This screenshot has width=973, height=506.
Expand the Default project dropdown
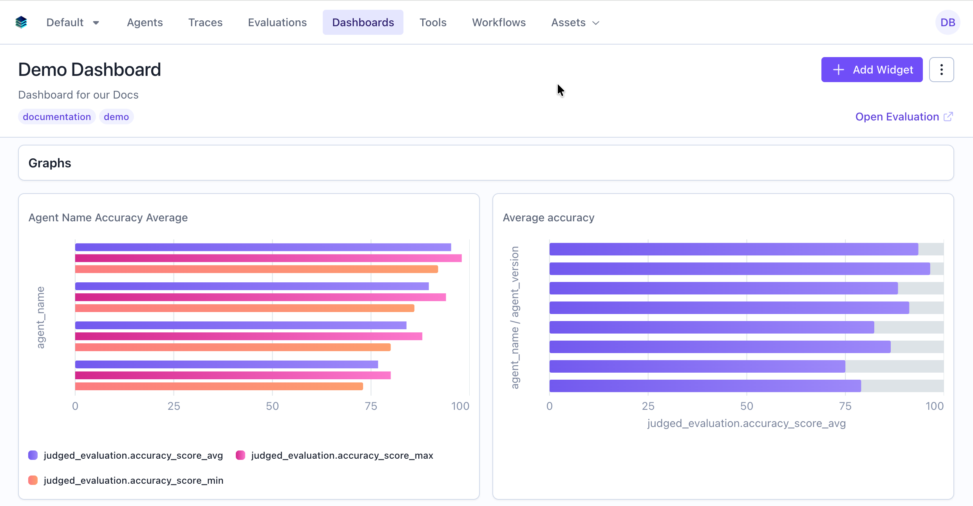point(73,22)
